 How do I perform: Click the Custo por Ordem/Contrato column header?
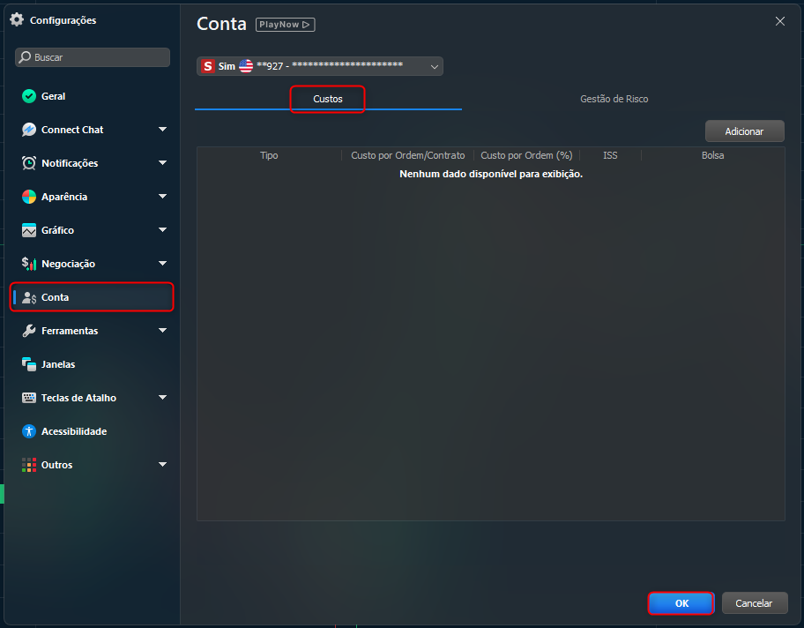point(407,155)
